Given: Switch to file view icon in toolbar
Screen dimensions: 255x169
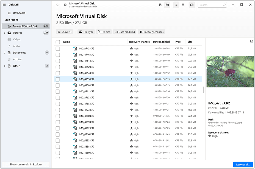Looking at the screenshot, I should pos(160,5).
